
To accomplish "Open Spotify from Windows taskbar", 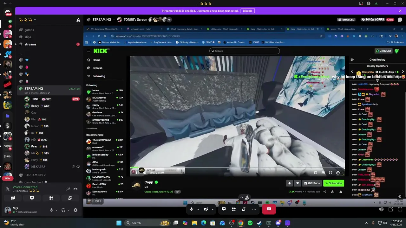I will [250, 223].
